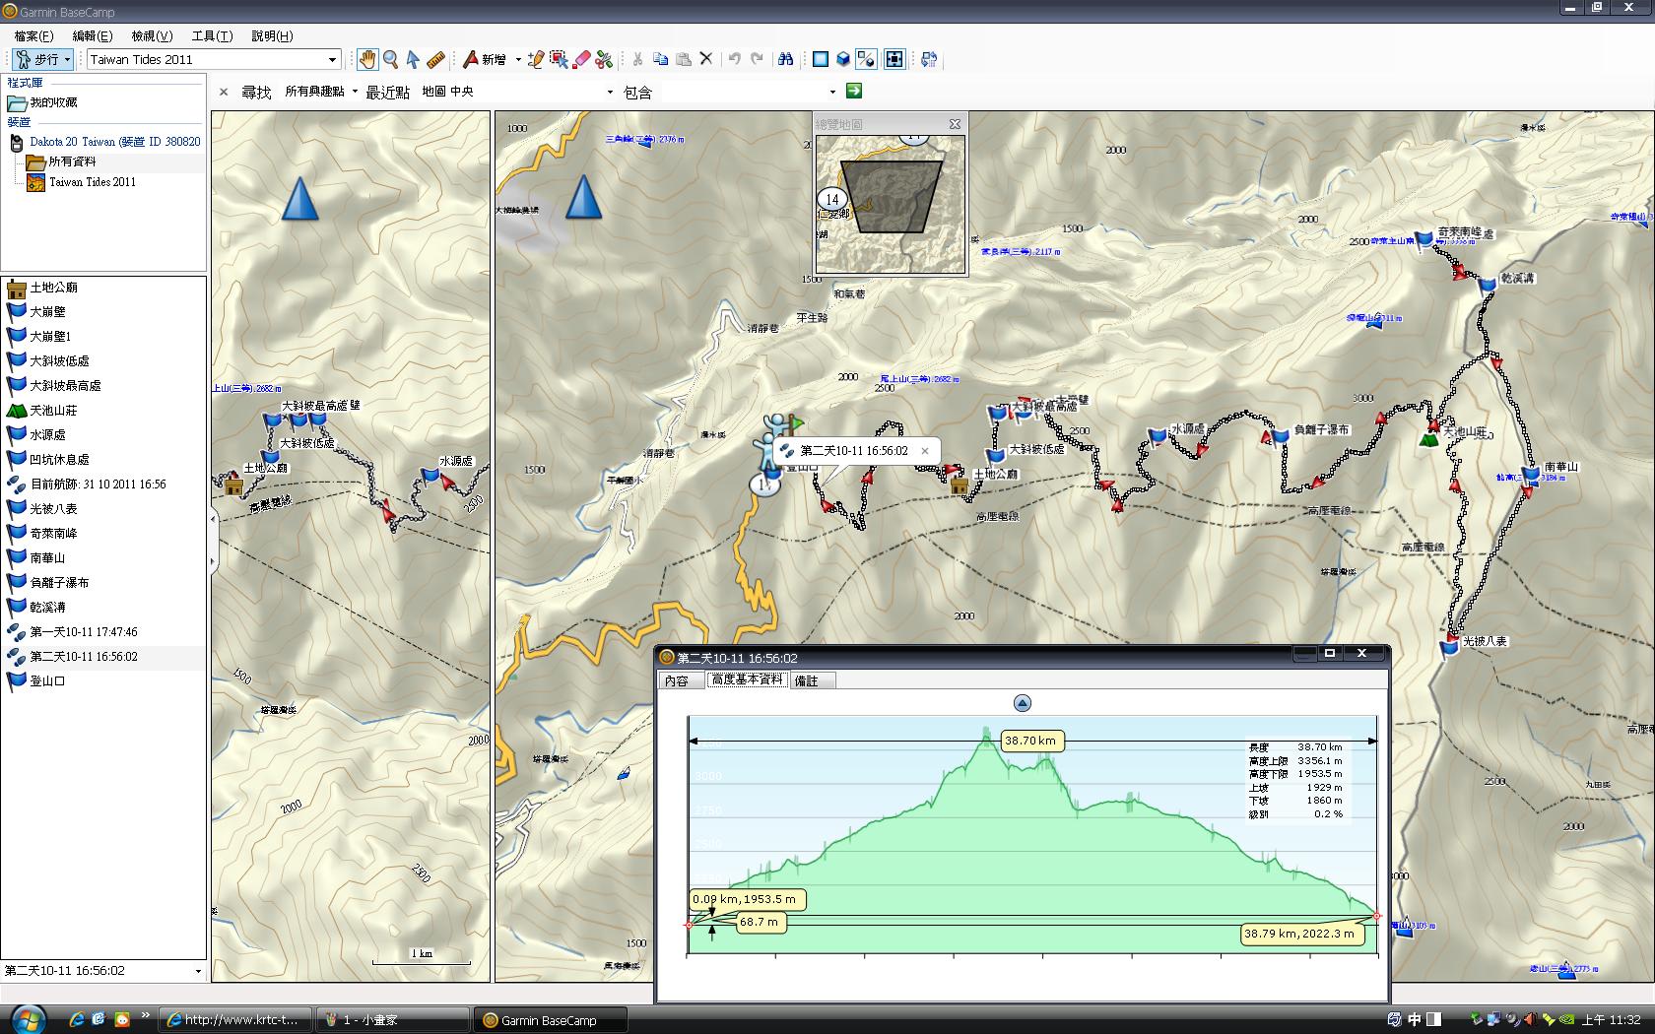Toggle the overview map icon
The height and width of the screenshot is (1034, 1655).
(894, 59)
